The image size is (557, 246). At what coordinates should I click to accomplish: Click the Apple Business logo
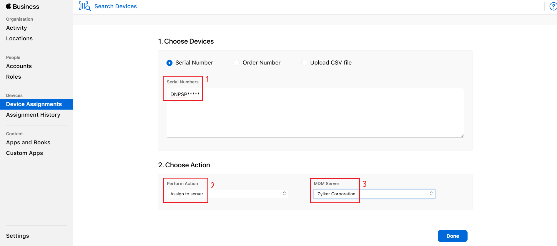22,6
